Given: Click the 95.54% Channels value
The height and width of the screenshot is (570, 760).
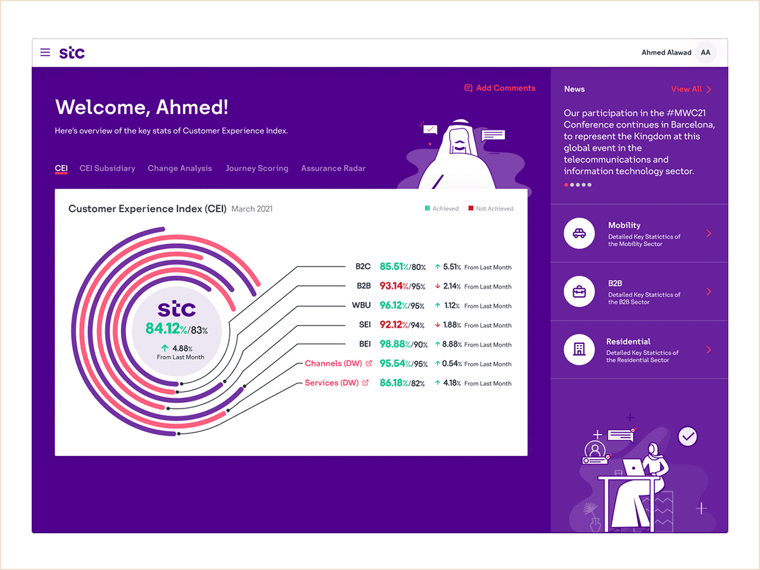Looking at the screenshot, I should coord(395,364).
